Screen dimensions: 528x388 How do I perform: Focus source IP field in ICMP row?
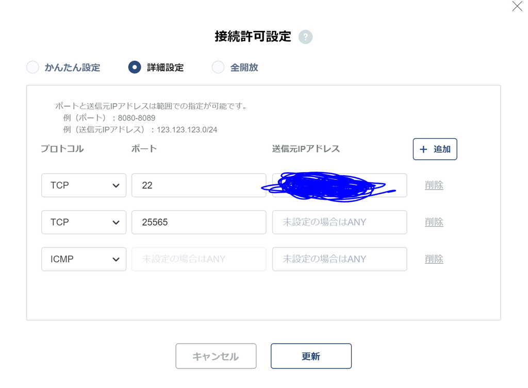(x=340, y=260)
